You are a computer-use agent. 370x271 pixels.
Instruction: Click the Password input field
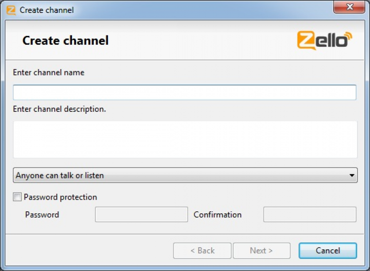click(141, 214)
